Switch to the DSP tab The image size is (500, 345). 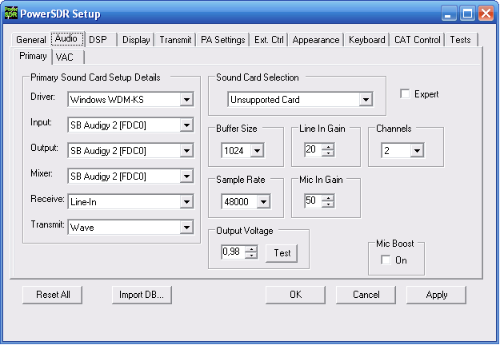pyautogui.click(x=98, y=40)
